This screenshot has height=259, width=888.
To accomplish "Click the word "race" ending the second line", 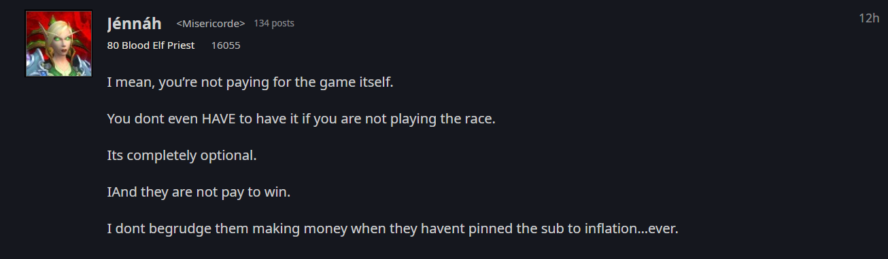I will (x=481, y=120).
